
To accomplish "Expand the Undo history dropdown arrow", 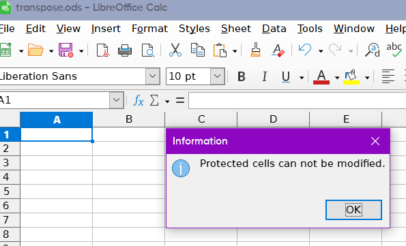I will (321, 51).
